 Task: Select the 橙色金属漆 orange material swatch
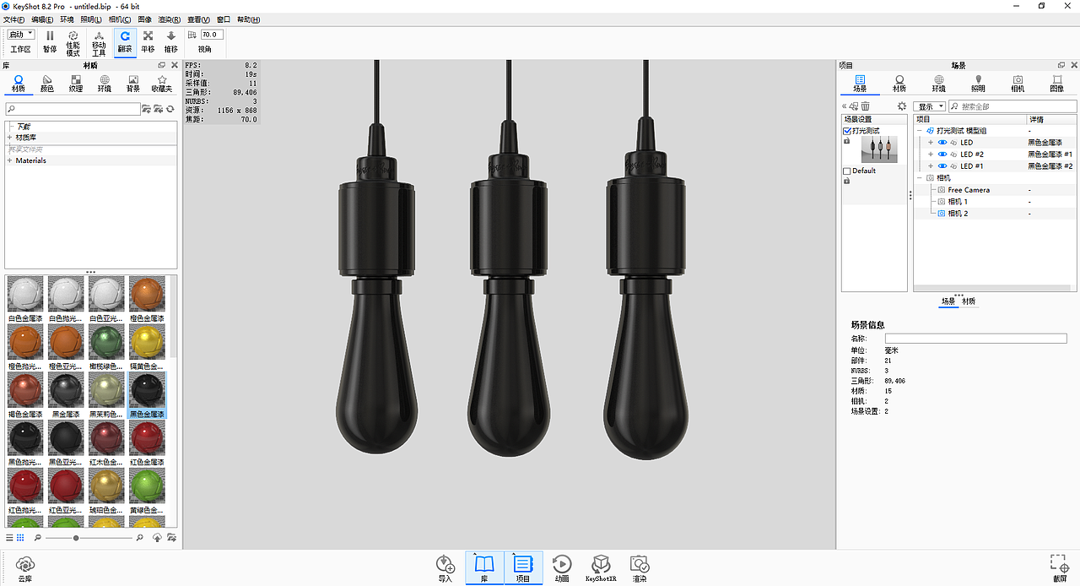click(x=147, y=299)
